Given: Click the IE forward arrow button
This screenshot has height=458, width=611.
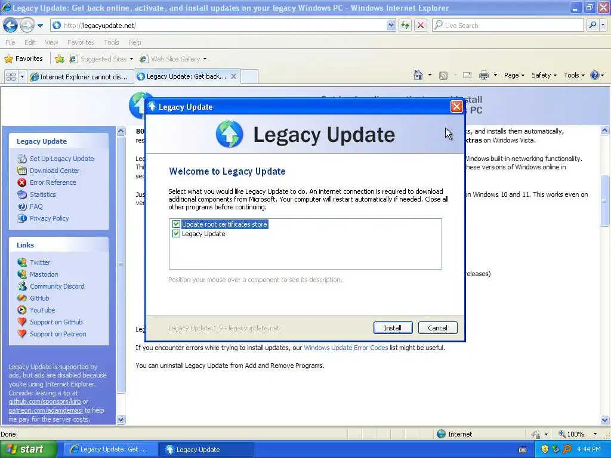Looking at the screenshot, I should click(x=26, y=25).
